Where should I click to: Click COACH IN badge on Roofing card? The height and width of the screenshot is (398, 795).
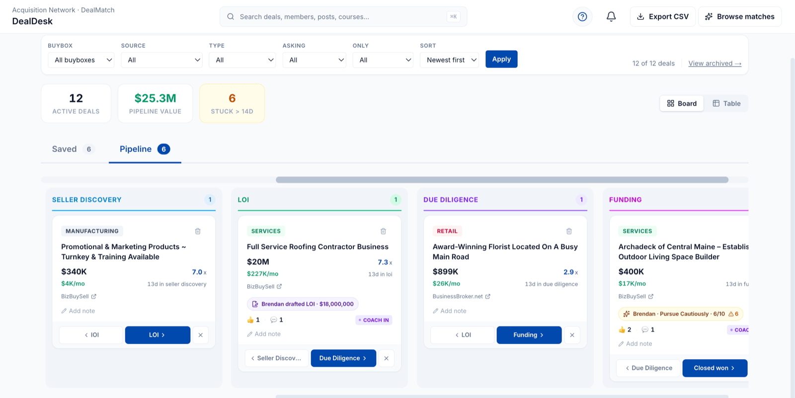(374, 320)
